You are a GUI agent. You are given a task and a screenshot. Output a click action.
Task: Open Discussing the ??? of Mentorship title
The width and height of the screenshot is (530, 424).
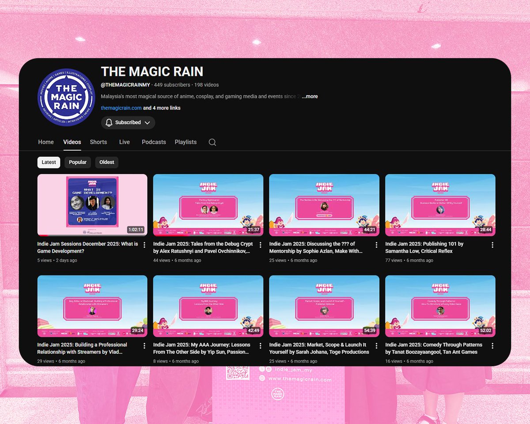click(x=316, y=247)
